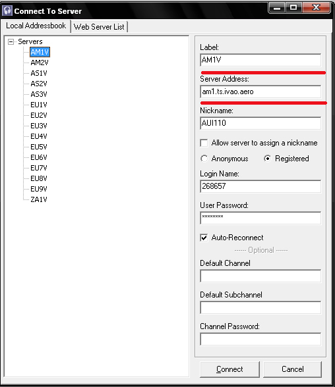Pick server EU6V from the list

click(39, 157)
